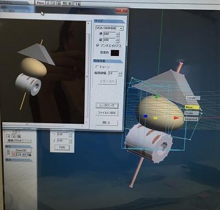Enable the トゥーン toon effect checkbox
Image resolution: width=220 pixels, height=210 pixels.
point(97,67)
